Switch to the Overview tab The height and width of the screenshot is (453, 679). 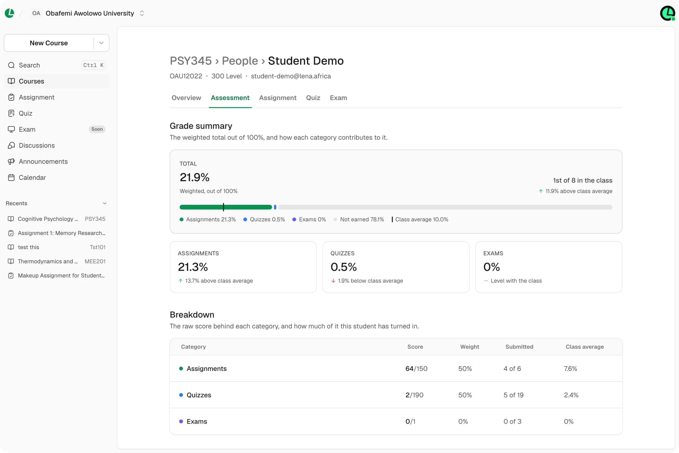186,98
